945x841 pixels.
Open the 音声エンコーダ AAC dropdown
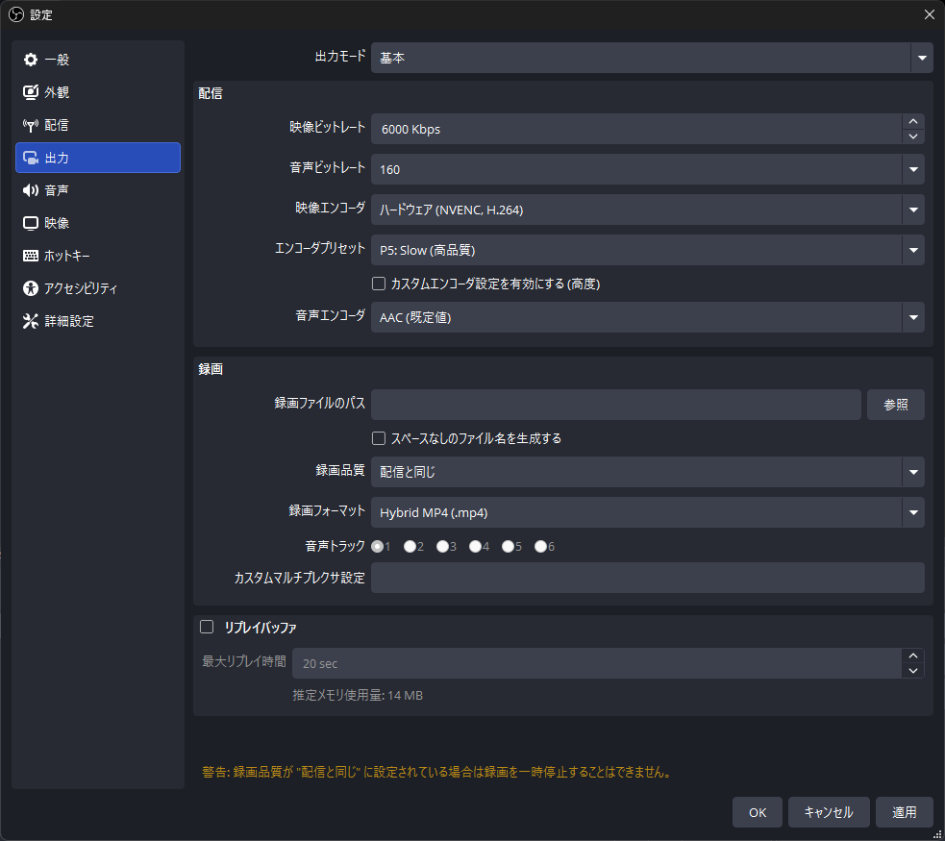click(647, 317)
